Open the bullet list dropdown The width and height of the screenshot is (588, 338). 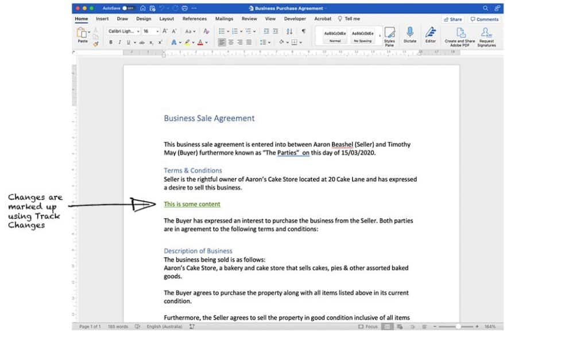[x=228, y=30]
